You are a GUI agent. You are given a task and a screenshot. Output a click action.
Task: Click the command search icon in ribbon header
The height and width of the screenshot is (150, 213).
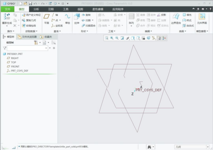(x=198, y=9)
